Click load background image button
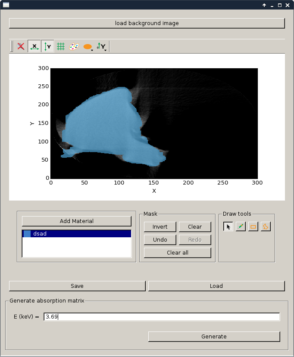The image size is (294, 357). pyautogui.click(x=147, y=23)
